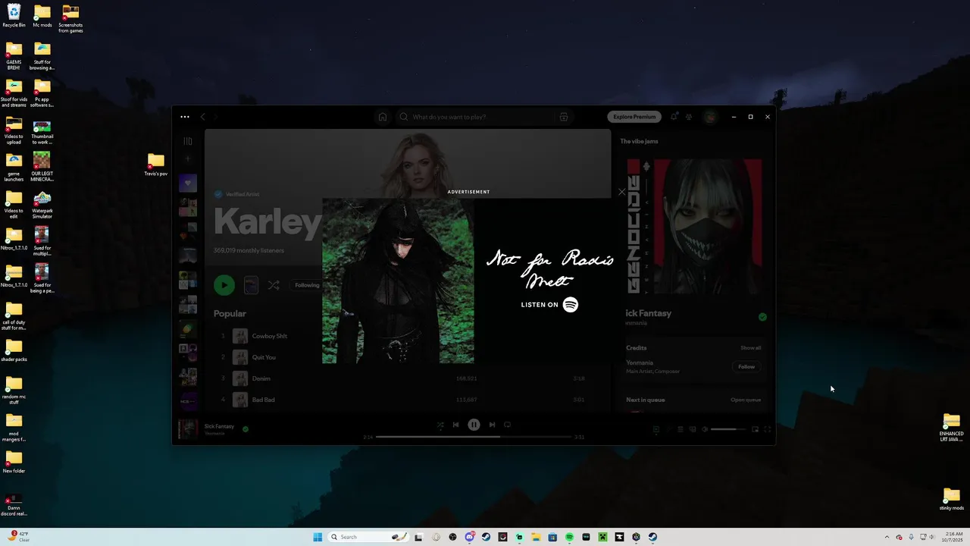Toggle the saved checkmark in the playback bar
Viewport: 970px width, 546px height.
(245, 429)
